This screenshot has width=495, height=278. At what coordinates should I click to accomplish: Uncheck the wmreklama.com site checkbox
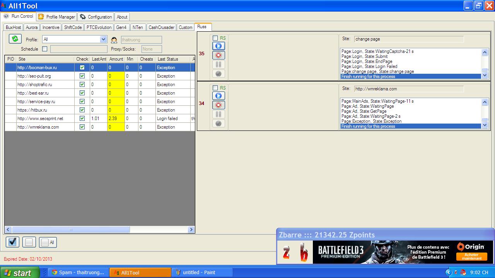[x=82, y=127]
